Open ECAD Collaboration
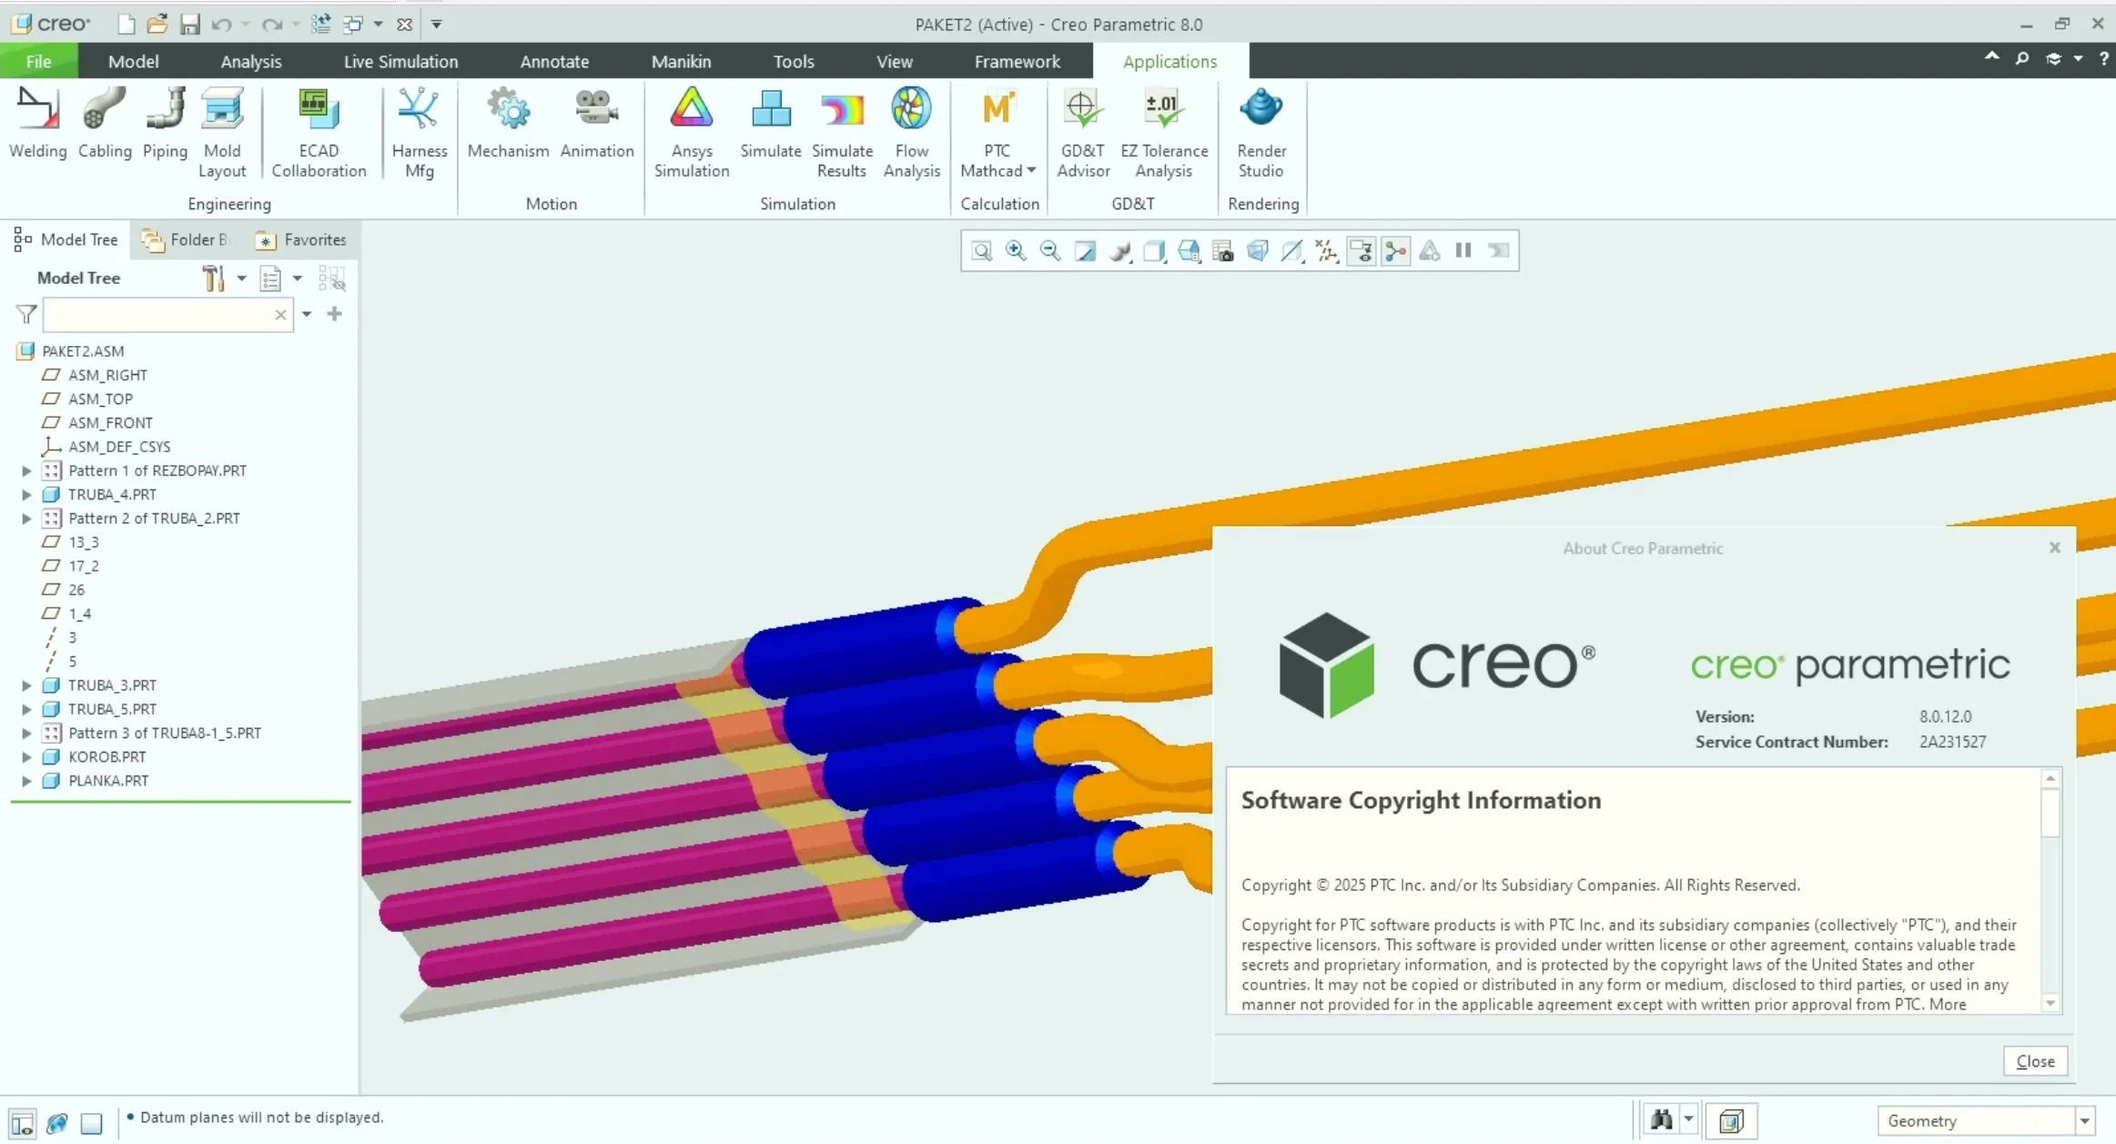Viewport: 2116px width, 1144px height. pyautogui.click(x=319, y=132)
